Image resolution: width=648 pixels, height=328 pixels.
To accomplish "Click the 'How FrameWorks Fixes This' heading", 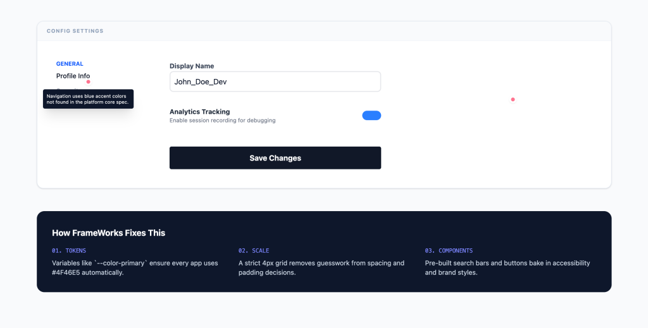I will (x=108, y=233).
